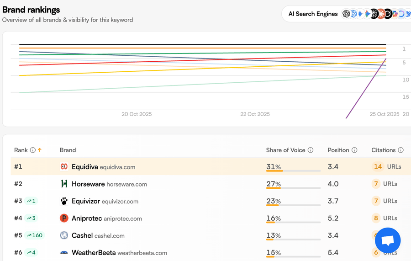Click the Citations column info icon
The width and height of the screenshot is (411, 261).
[400, 150]
